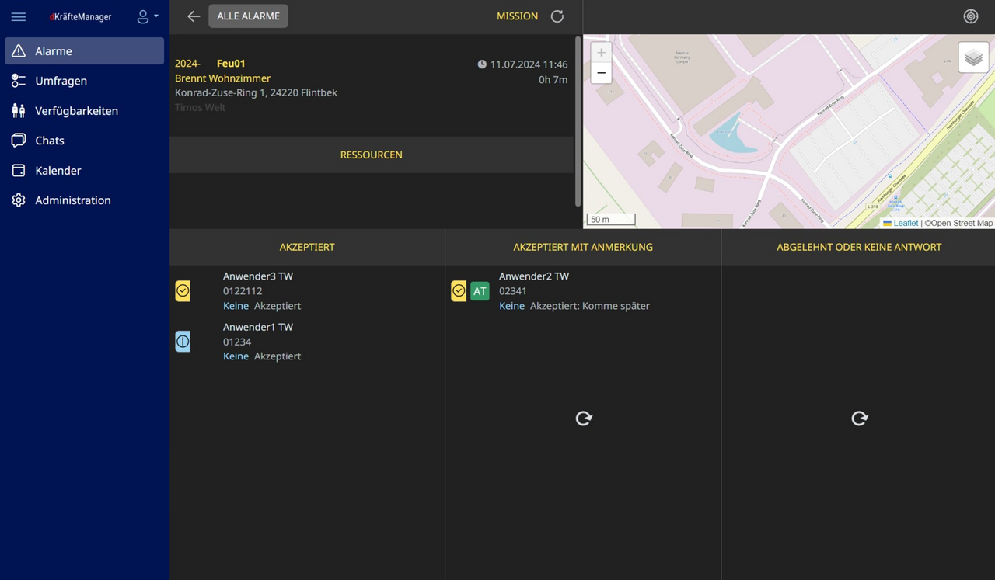Click the locate target icon

pos(971,16)
